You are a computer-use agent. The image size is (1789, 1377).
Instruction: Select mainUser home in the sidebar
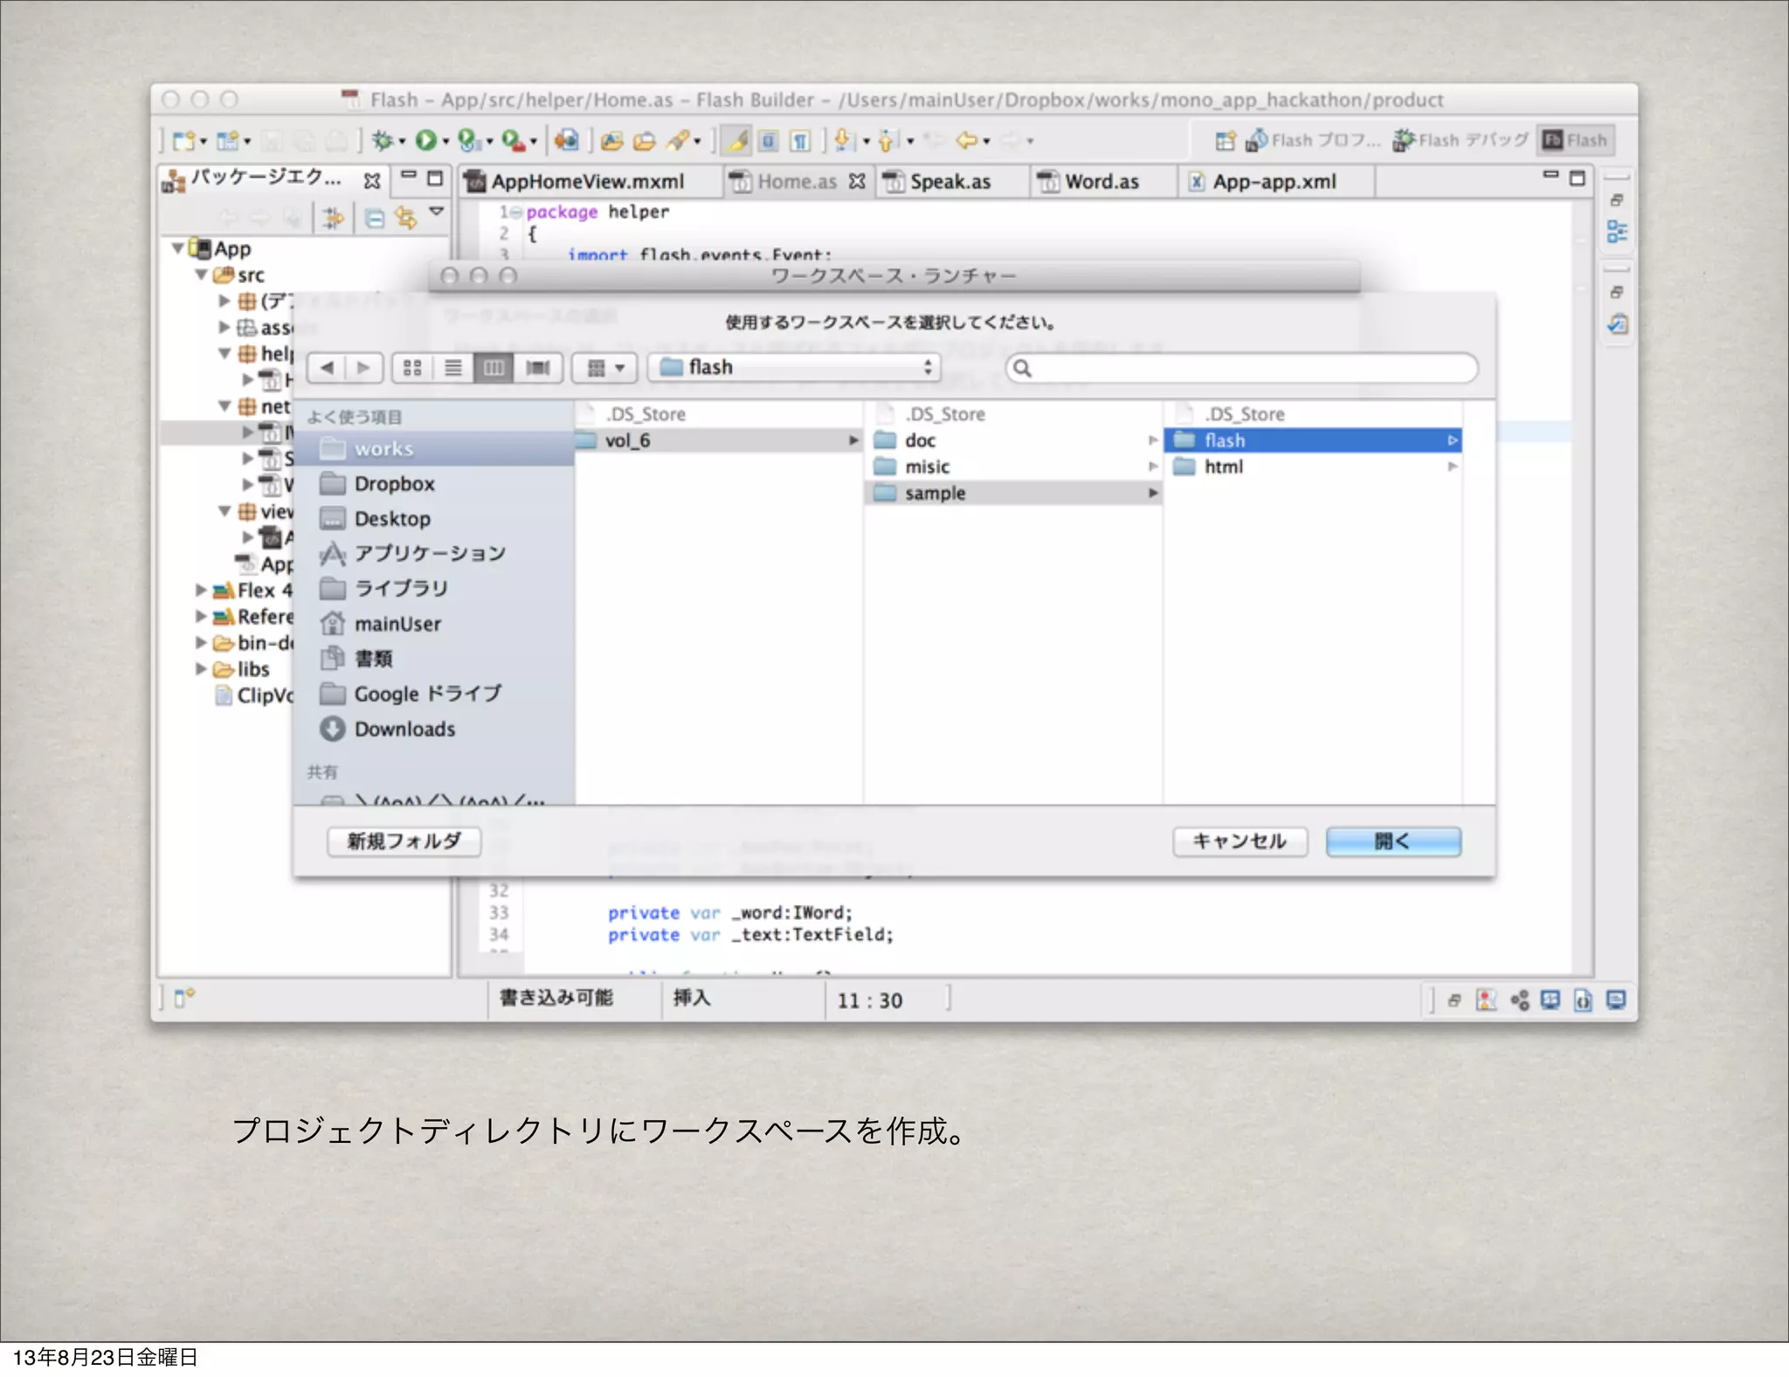pos(435,624)
